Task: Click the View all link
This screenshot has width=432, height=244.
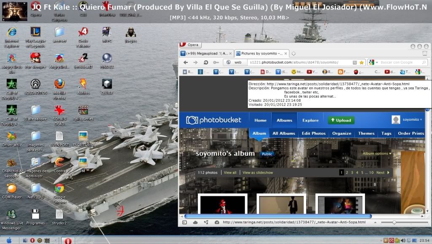Action: click(230, 173)
